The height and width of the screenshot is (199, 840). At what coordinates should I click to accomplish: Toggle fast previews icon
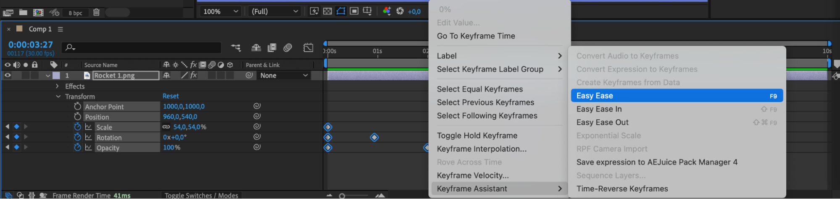(314, 11)
